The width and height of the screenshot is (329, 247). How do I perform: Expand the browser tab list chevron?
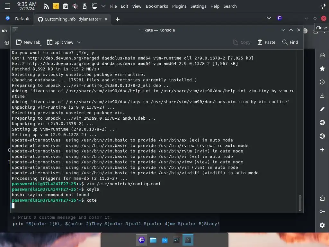[x=269, y=18]
